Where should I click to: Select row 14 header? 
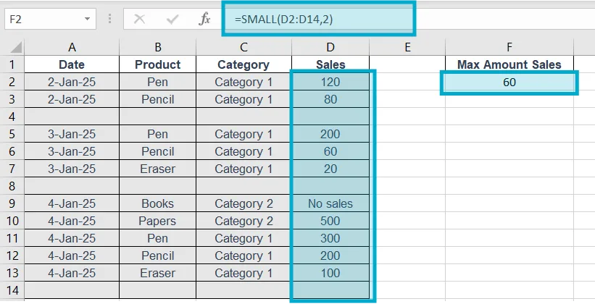point(12,290)
